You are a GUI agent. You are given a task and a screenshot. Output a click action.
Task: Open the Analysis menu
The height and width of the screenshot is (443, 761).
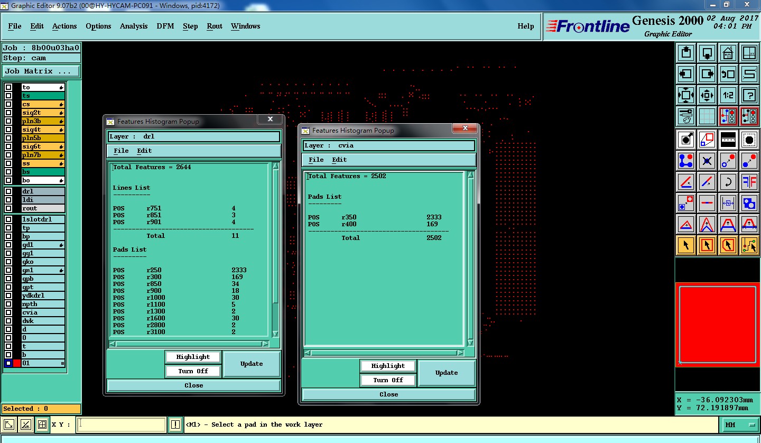coord(134,26)
